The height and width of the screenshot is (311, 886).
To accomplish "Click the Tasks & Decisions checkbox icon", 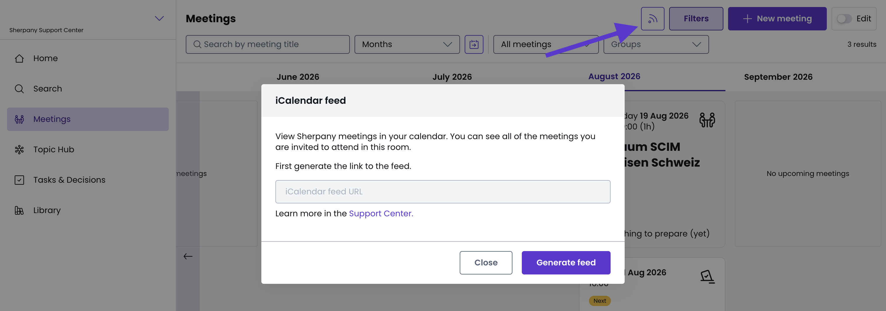I will click(19, 180).
